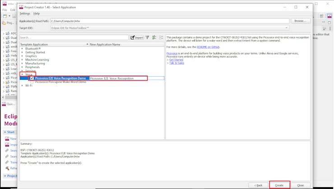This screenshot has height=189, width=334.
Task: Click the Import button with arrow icon
Action: tap(137, 37)
